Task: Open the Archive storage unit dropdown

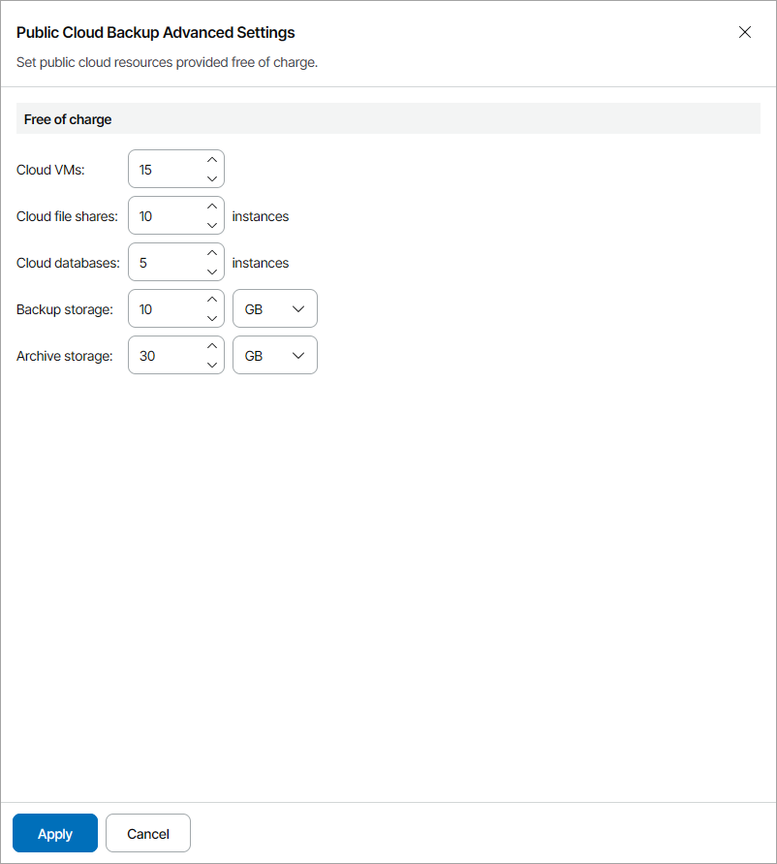Action: click(x=275, y=356)
